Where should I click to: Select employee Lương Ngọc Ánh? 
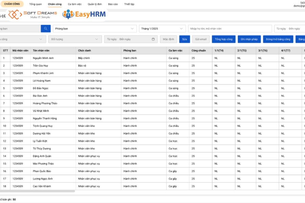coord(43,179)
